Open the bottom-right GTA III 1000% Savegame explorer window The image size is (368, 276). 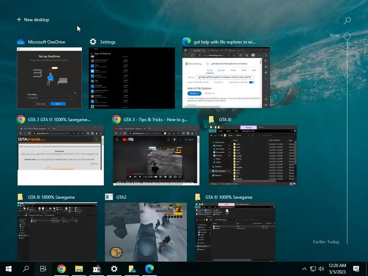[235, 232]
